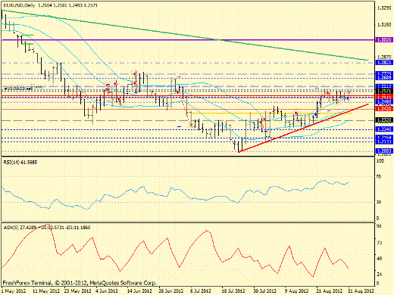Click the 31 Aug 2012 date label
The height and width of the screenshot is (295, 394).
pyautogui.click(x=361, y=291)
